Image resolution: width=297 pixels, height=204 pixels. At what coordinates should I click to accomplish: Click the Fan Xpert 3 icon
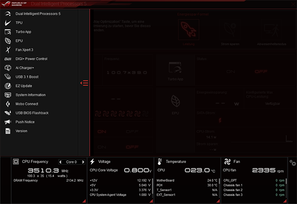click(x=8, y=50)
